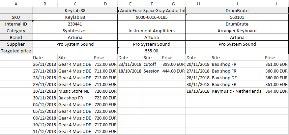Select column B header
This screenshot has width=289, height=135.
[x=45, y=4]
